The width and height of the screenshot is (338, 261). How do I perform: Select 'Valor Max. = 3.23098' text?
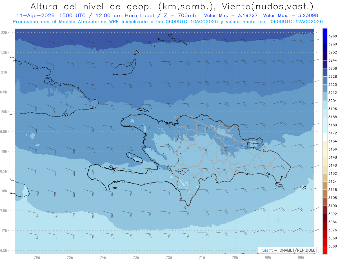point(291,15)
